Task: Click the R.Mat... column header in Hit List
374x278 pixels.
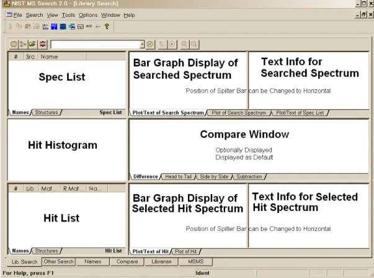Action: [73, 189]
